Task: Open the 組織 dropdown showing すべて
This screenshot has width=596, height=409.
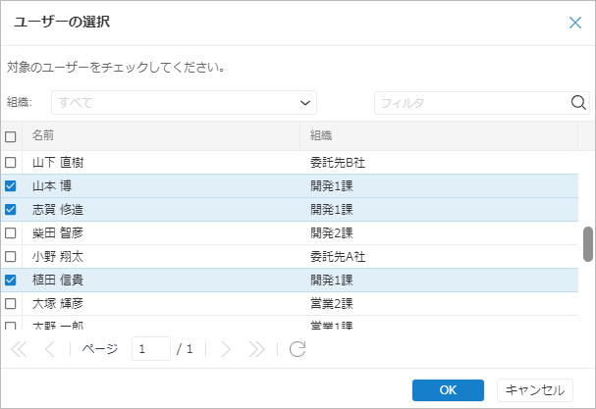Action: tap(184, 103)
